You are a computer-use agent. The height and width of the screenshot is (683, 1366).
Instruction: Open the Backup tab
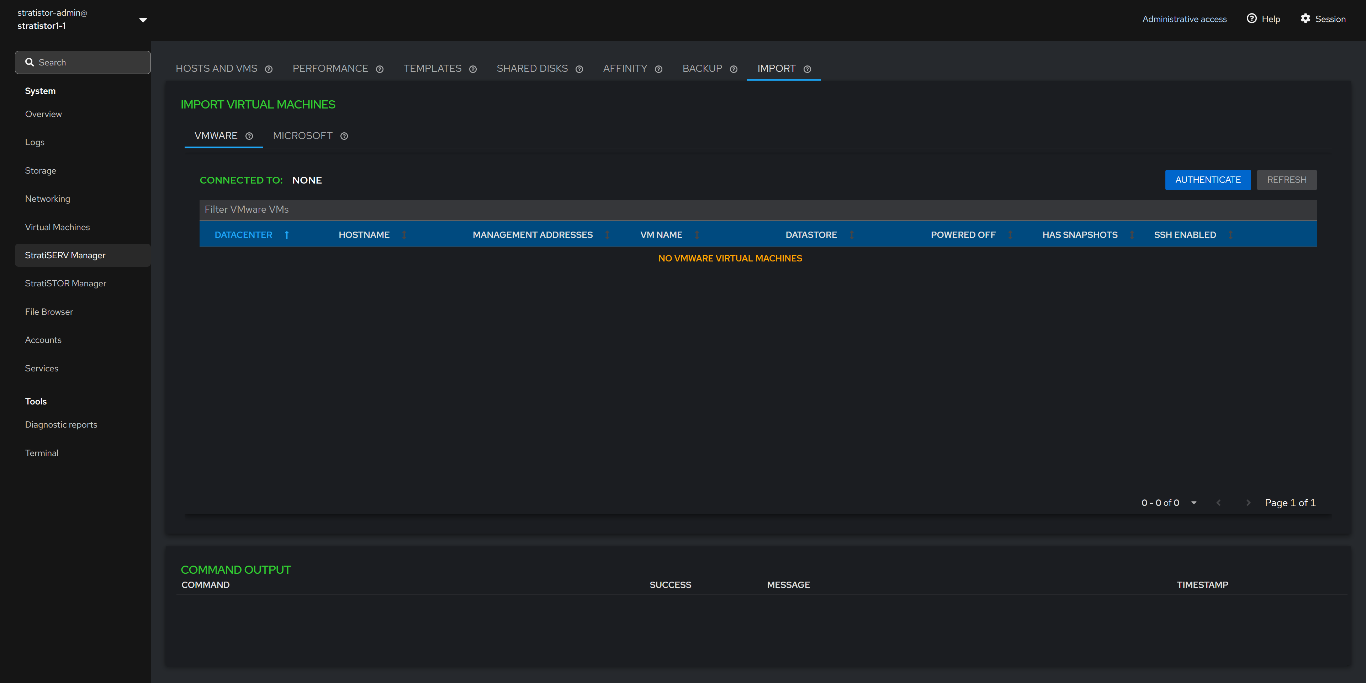coord(702,68)
